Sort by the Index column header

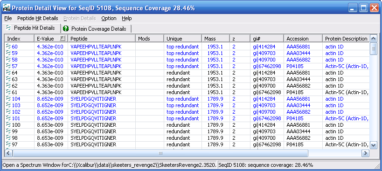(x=20, y=39)
